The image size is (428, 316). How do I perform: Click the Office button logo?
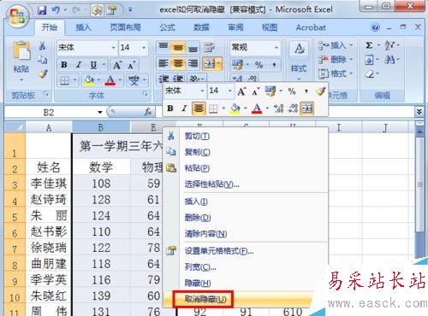(18, 15)
